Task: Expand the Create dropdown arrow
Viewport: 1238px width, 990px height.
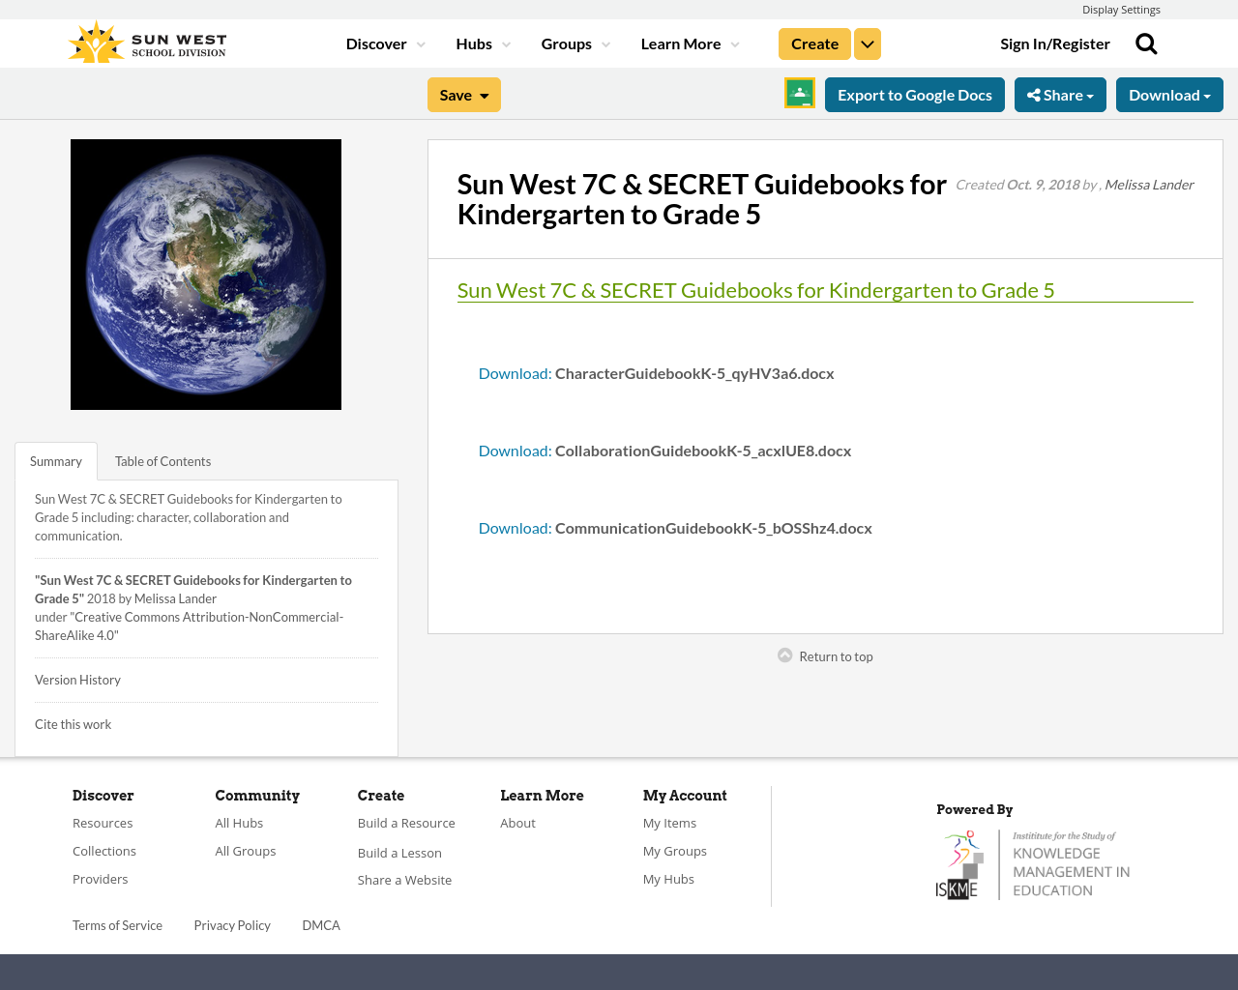Action: [866, 43]
